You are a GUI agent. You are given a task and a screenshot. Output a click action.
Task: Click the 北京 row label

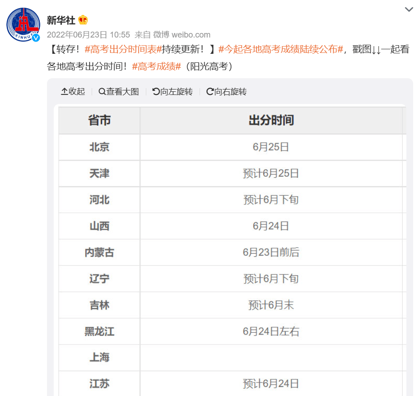tap(99, 147)
